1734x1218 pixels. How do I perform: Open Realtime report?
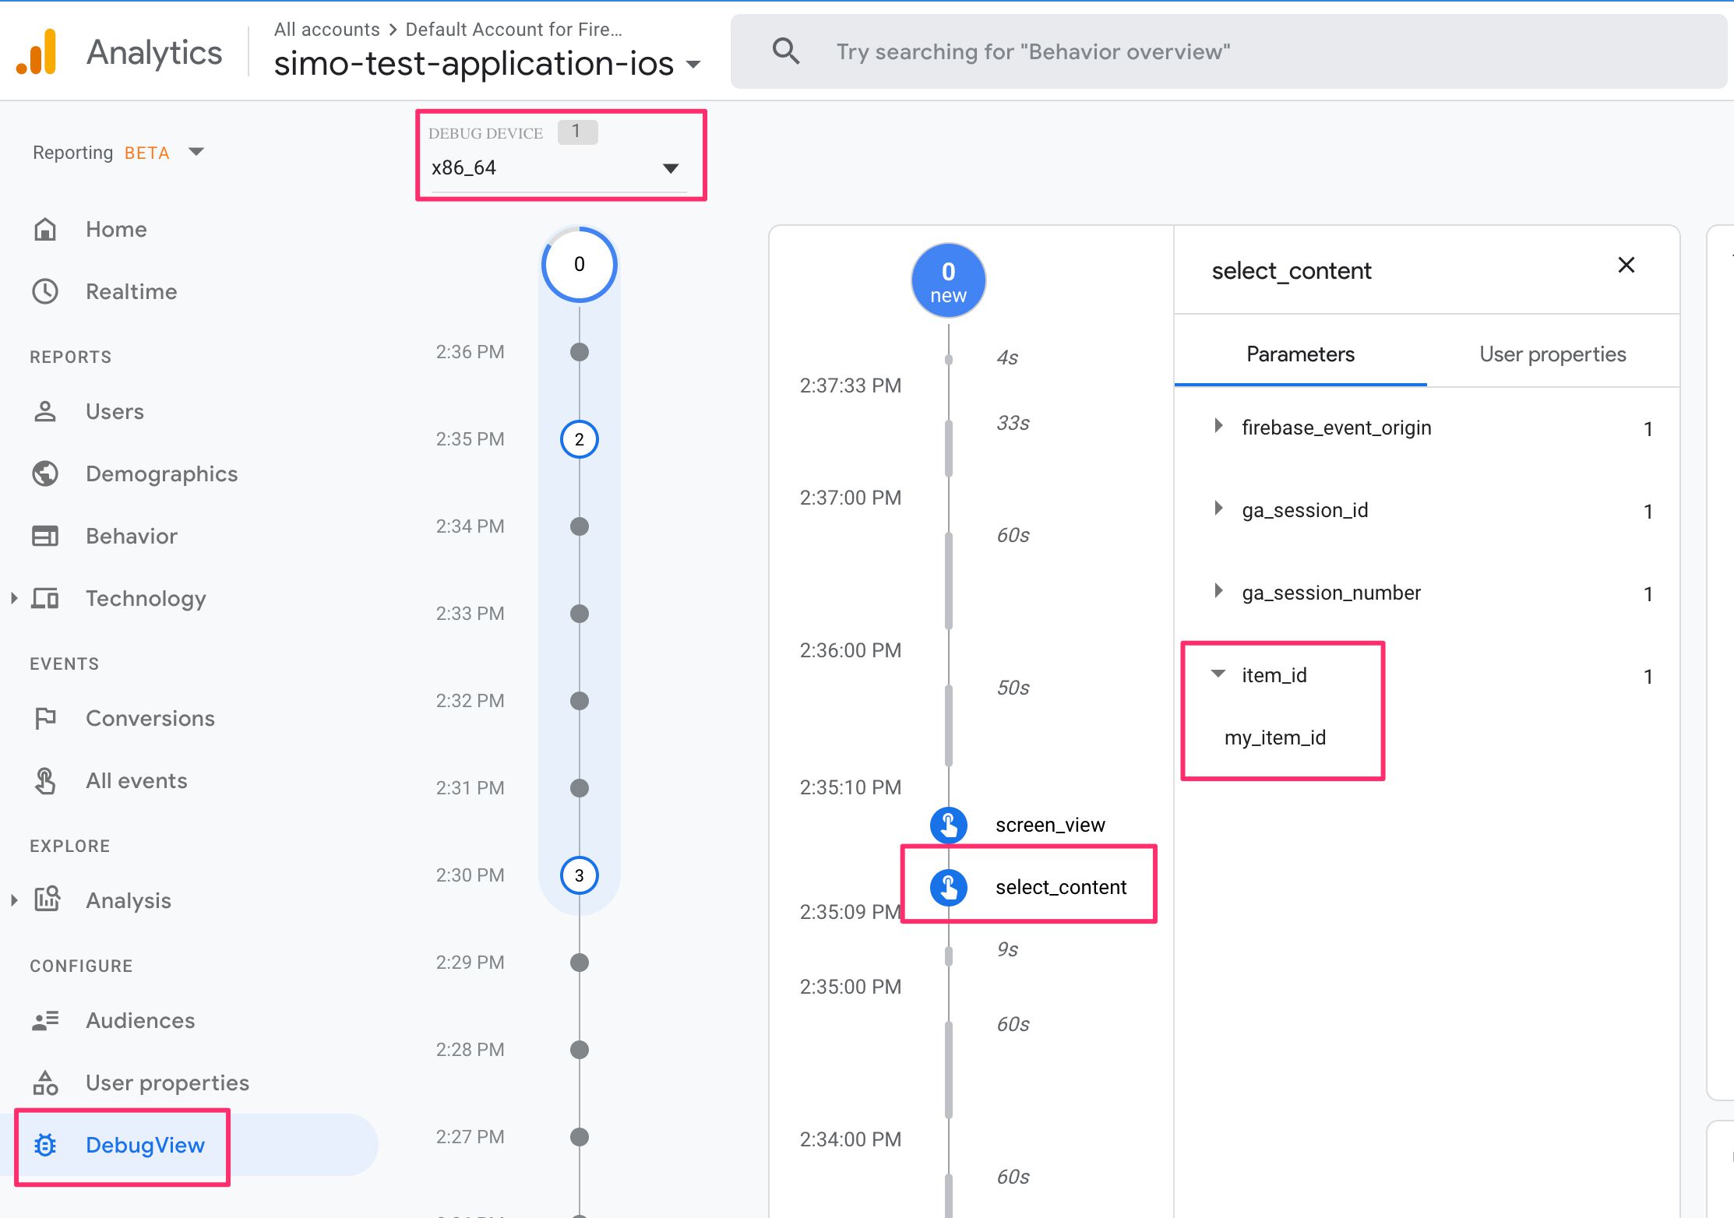pos(132,291)
